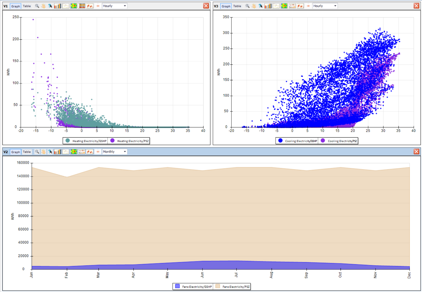Switch V1 to the Table tab

[x=27, y=6]
